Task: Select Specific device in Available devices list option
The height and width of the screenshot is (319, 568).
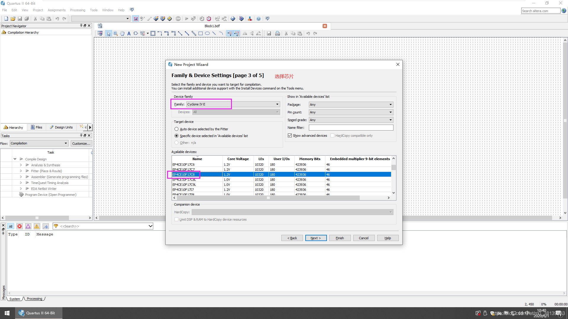Action: click(177, 136)
